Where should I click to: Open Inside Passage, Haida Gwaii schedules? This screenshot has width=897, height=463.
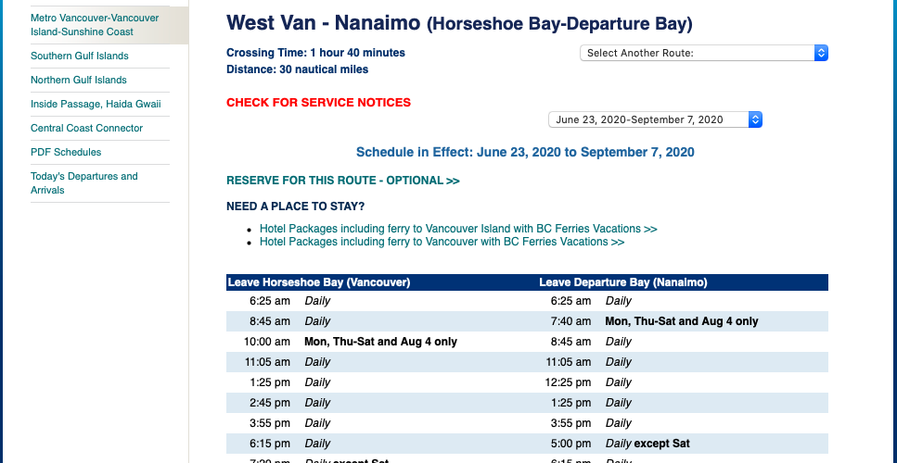coord(96,104)
